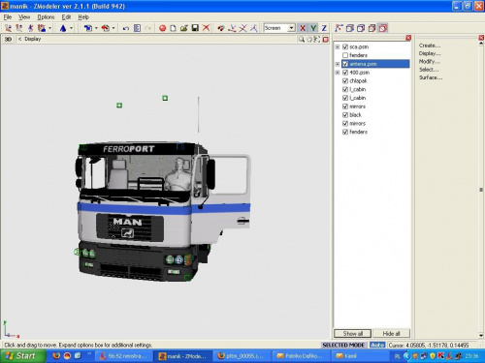Open the Options menu
The width and height of the screenshot is (485, 363).
pos(46,17)
